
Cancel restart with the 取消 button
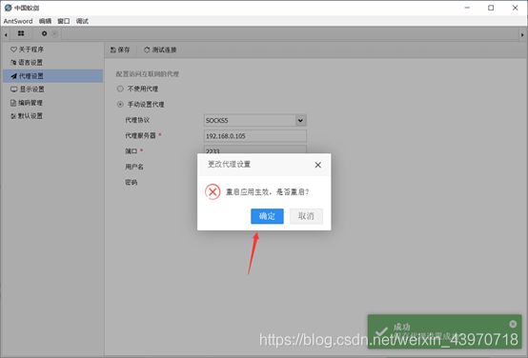point(306,216)
